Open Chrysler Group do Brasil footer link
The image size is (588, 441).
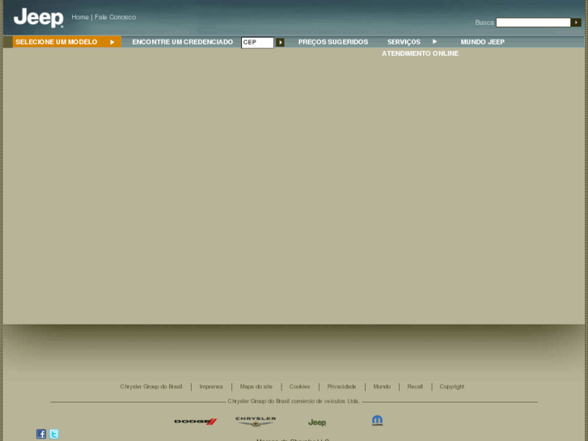pos(151,387)
